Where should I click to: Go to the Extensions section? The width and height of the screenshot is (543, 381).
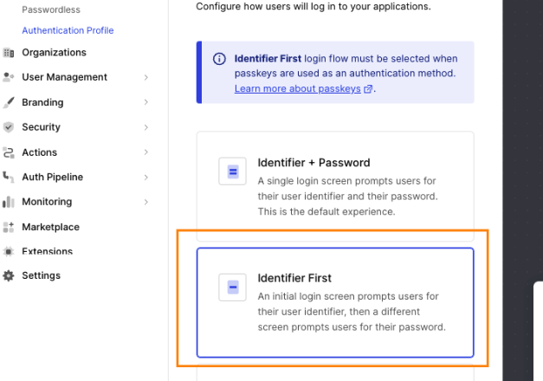click(x=47, y=252)
